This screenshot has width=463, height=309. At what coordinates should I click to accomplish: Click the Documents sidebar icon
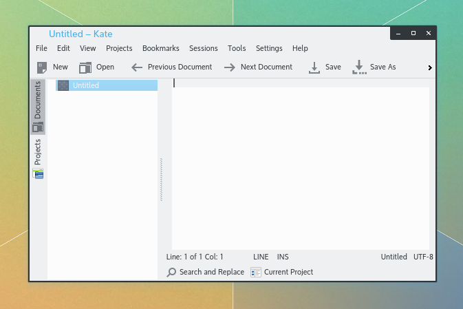38,127
